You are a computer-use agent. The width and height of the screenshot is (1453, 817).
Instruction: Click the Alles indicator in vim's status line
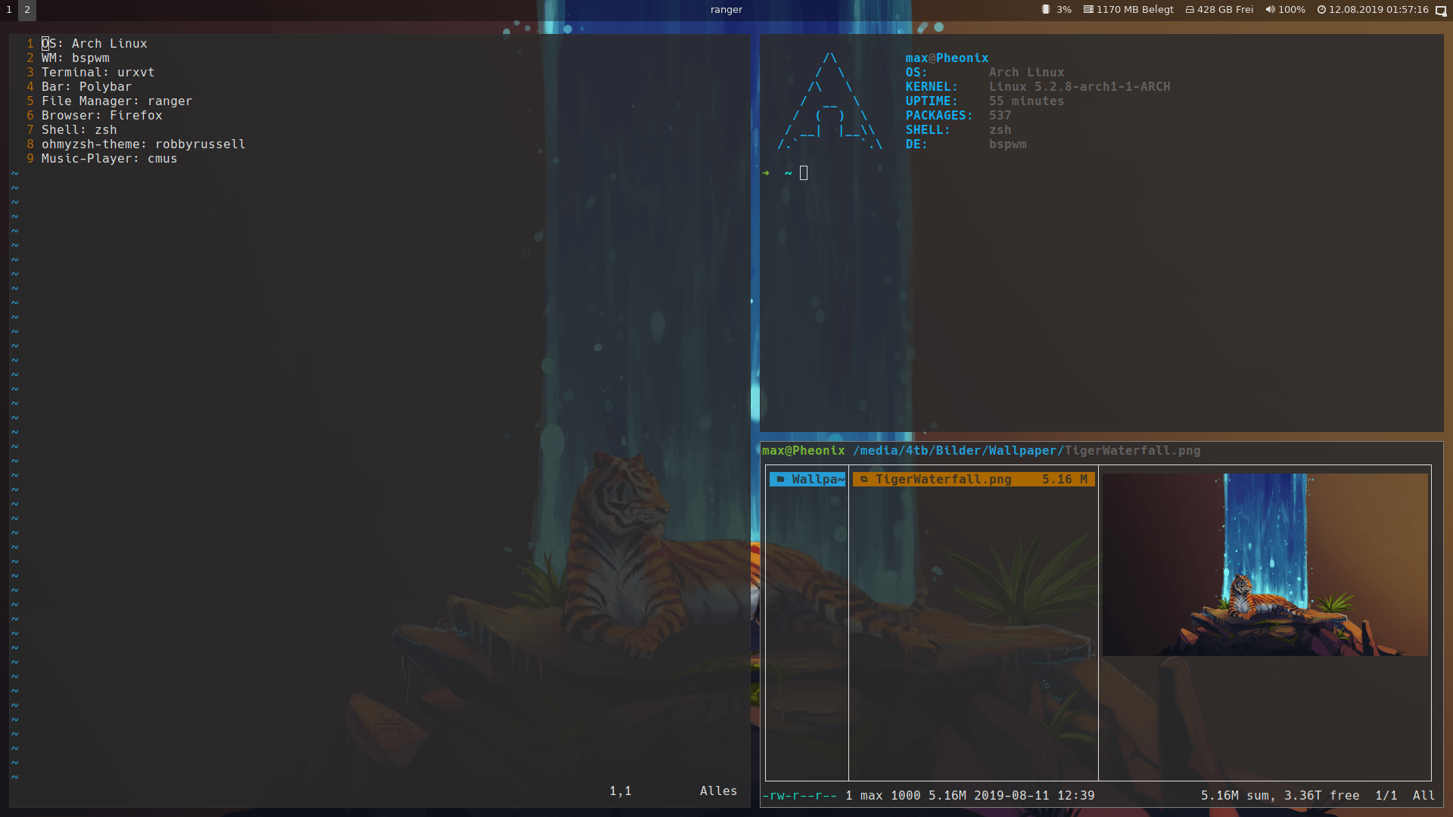(x=717, y=791)
